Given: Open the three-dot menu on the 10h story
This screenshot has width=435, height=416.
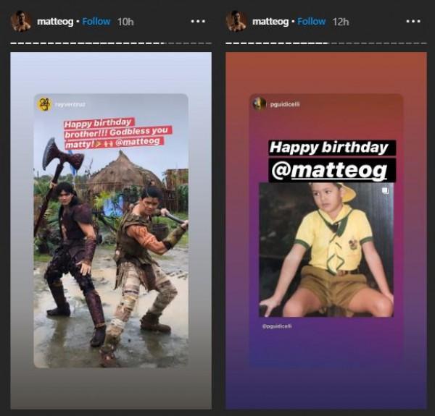Looking at the screenshot, I should (198, 21).
